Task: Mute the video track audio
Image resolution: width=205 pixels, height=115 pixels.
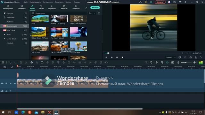Action: coord(11,83)
